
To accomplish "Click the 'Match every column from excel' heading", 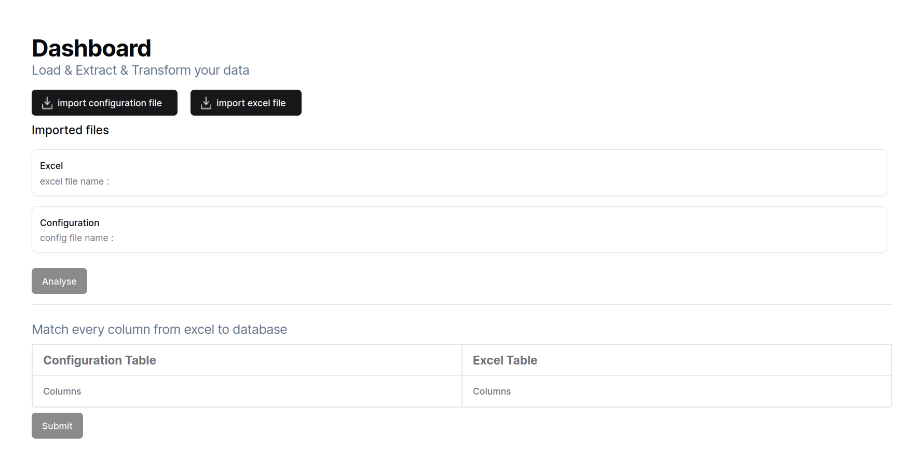I will (x=159, y=330).
